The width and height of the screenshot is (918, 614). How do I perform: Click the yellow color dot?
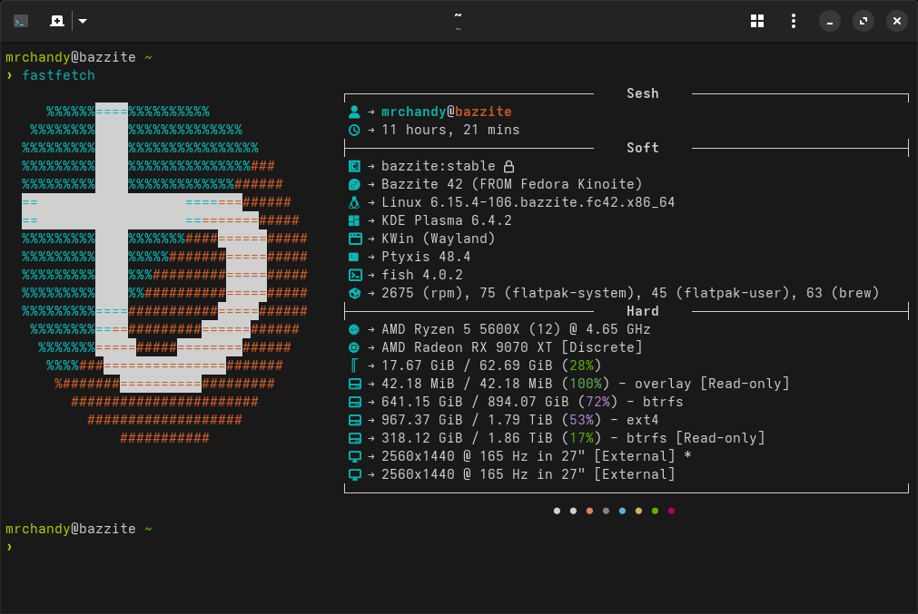coord(638,512)
